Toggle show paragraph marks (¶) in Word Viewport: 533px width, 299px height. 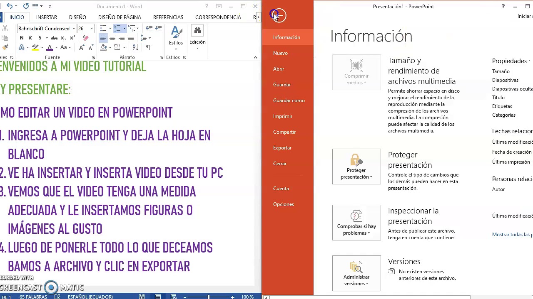coord(148,47)
